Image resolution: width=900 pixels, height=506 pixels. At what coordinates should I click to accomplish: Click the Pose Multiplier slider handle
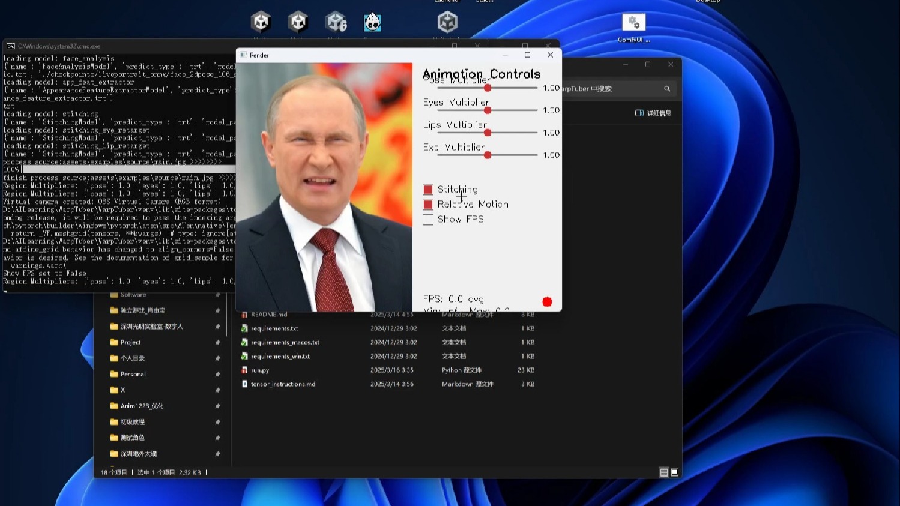(487, 88)
